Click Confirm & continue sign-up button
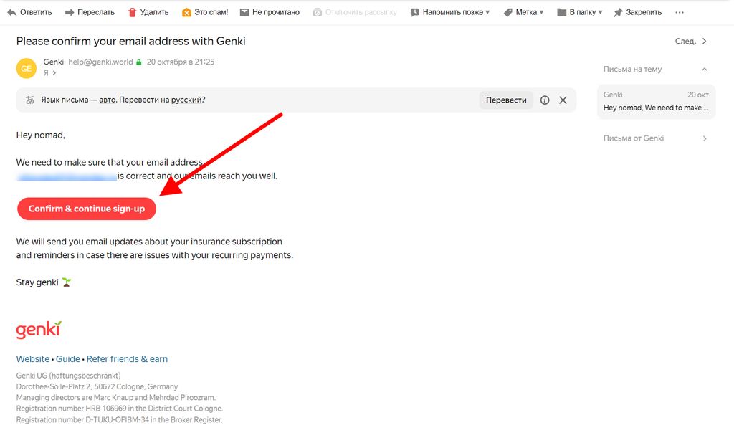 pyautogui.click(x=87, y=209)
